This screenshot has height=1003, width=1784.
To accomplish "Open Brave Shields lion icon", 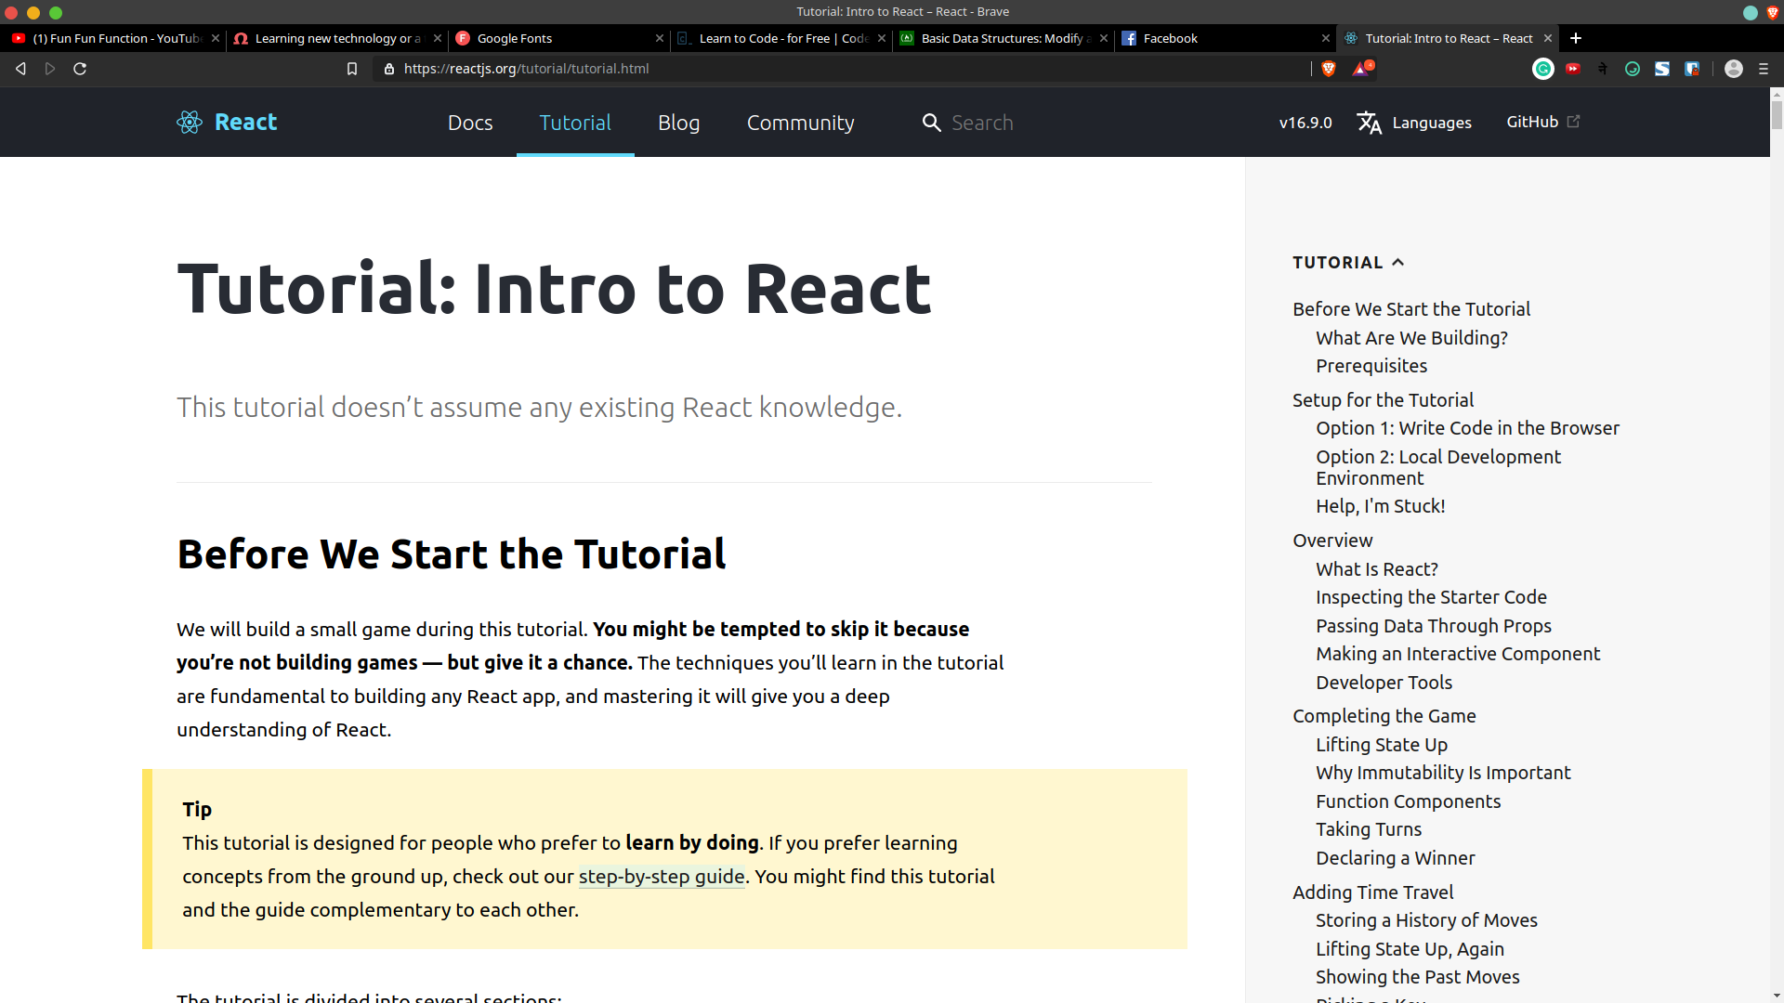I will [1329, 69].
